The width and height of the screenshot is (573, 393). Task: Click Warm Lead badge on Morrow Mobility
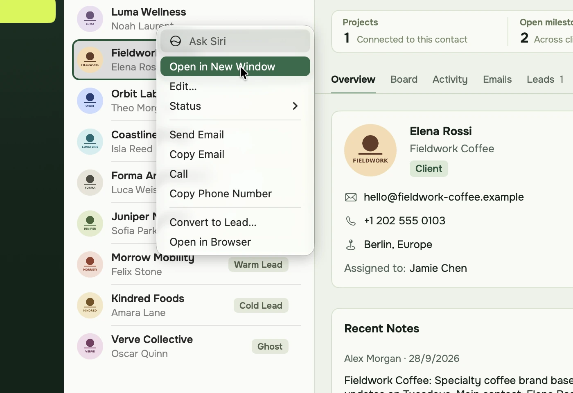coord(258,264)
